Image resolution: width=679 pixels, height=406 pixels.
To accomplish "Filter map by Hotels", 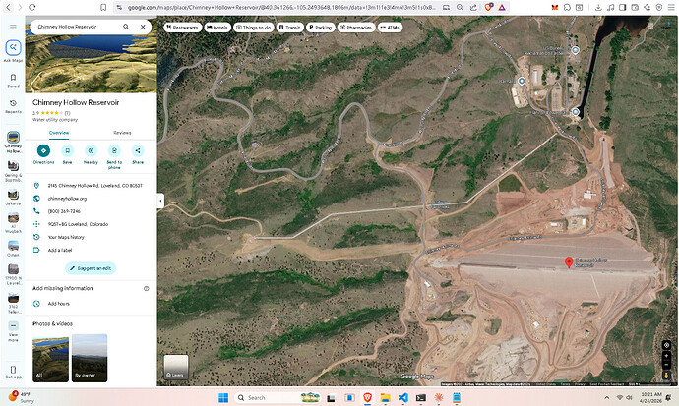I will point(217,28).
